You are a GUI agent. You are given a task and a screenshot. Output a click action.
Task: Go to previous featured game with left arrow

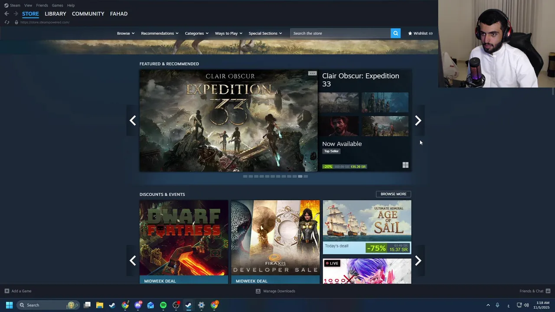(x=133, y=120)
